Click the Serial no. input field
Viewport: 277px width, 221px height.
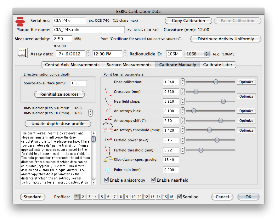[x=70, y=20]
